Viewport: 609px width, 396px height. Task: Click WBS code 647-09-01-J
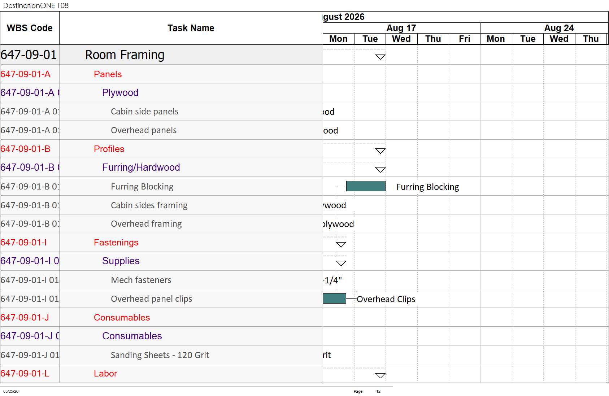(25, 317)
